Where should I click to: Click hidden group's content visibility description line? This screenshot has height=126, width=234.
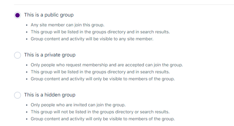[x=103, y=119]
